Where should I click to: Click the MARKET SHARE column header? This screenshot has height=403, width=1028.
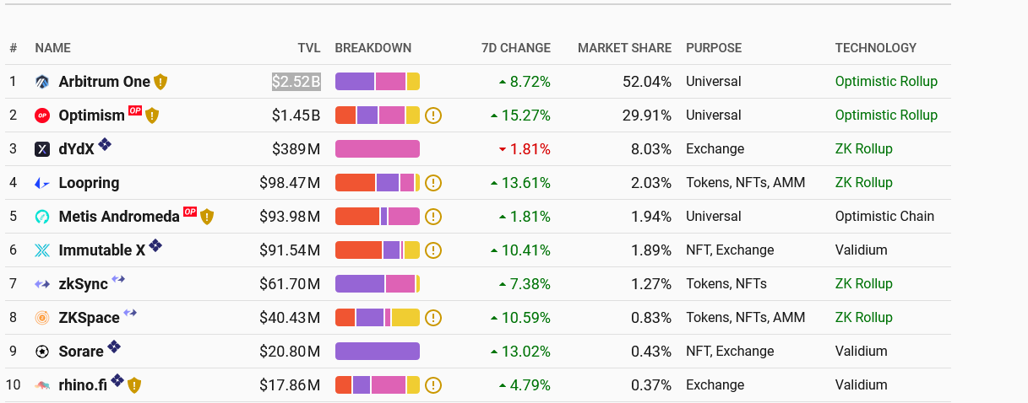(624, 48)
